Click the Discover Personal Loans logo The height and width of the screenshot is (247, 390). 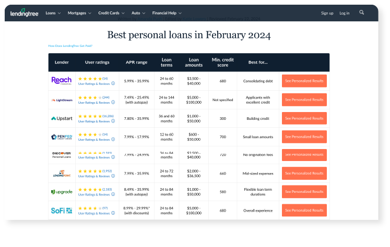click(x=62, y=155)
